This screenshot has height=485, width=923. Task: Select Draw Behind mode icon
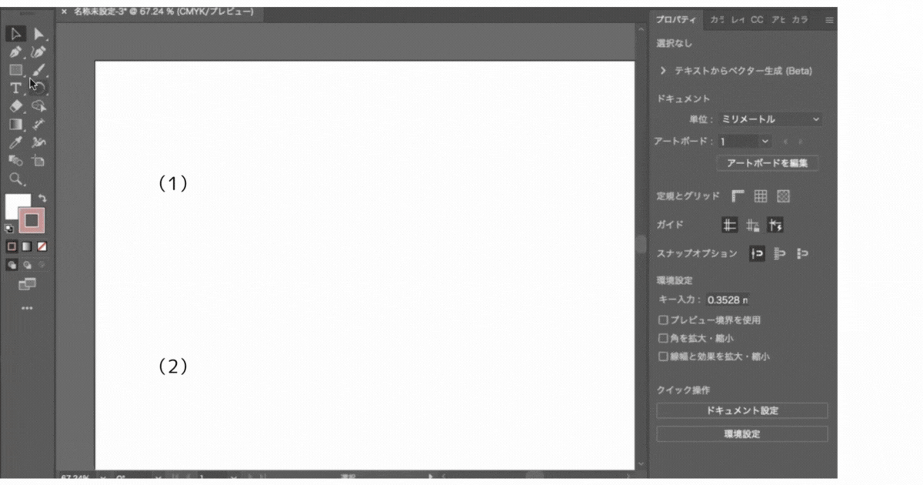coord(26,264)
